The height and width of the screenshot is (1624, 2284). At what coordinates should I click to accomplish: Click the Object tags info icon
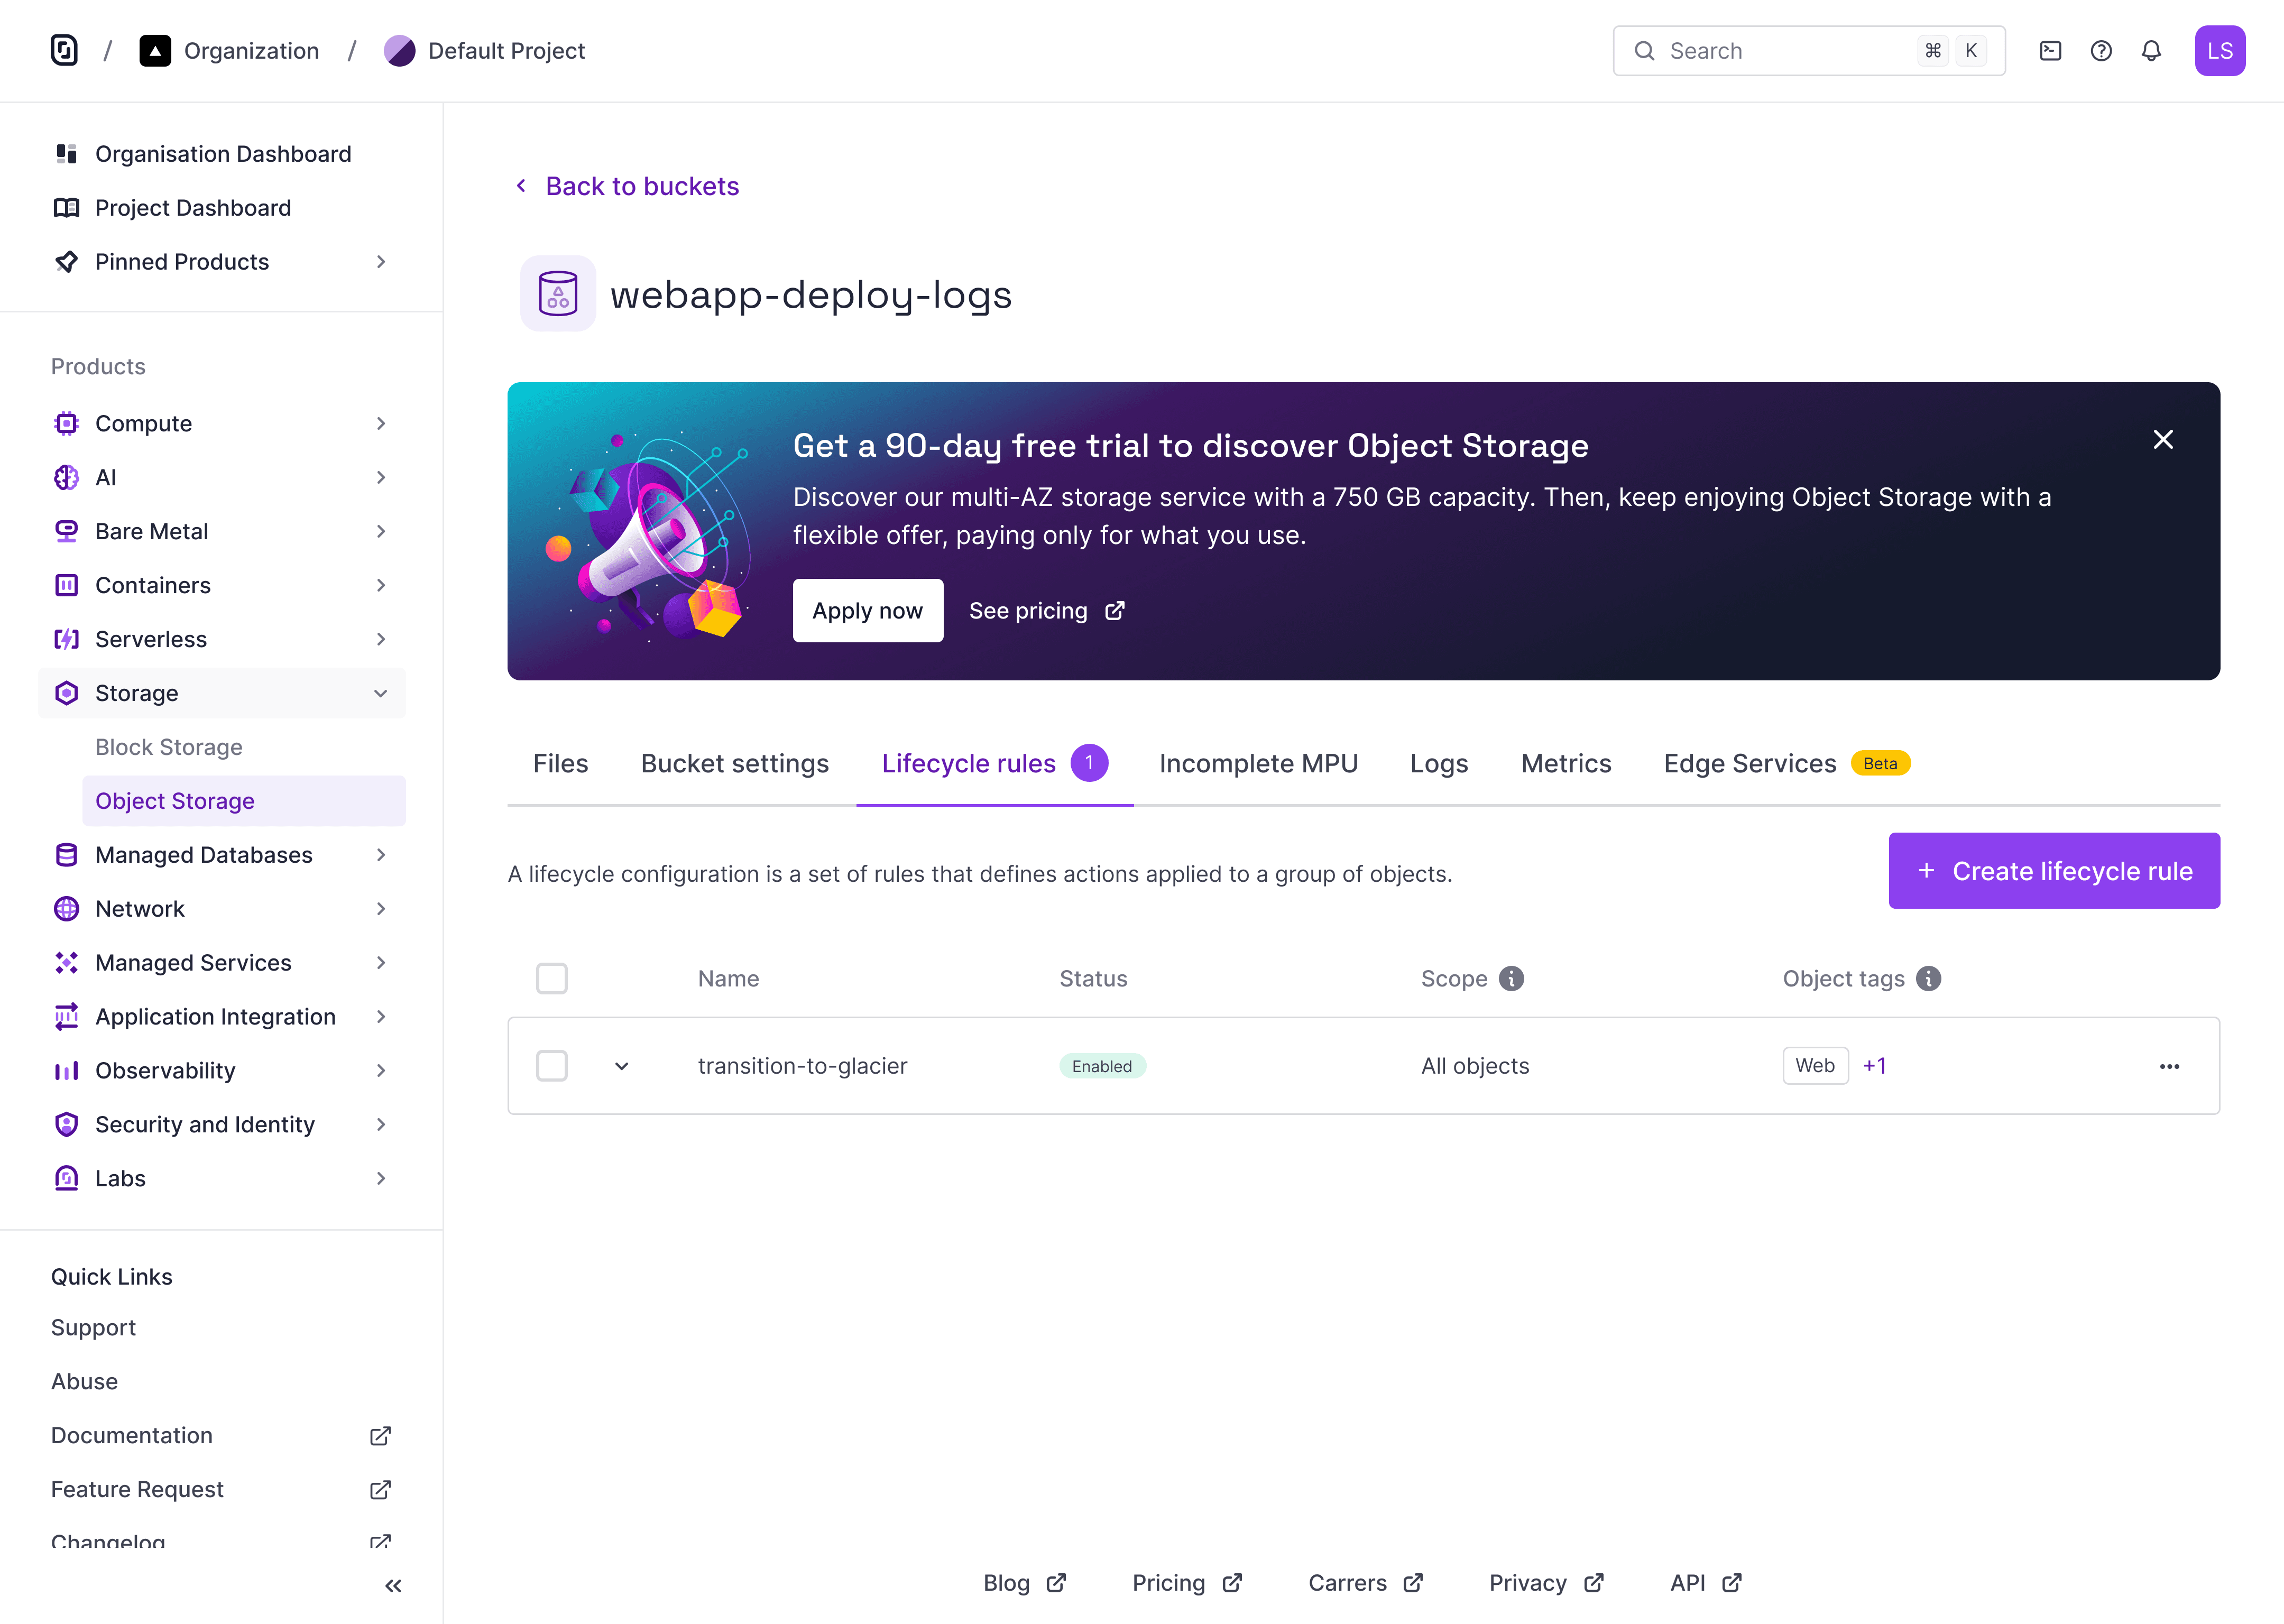coord(1928,978)
